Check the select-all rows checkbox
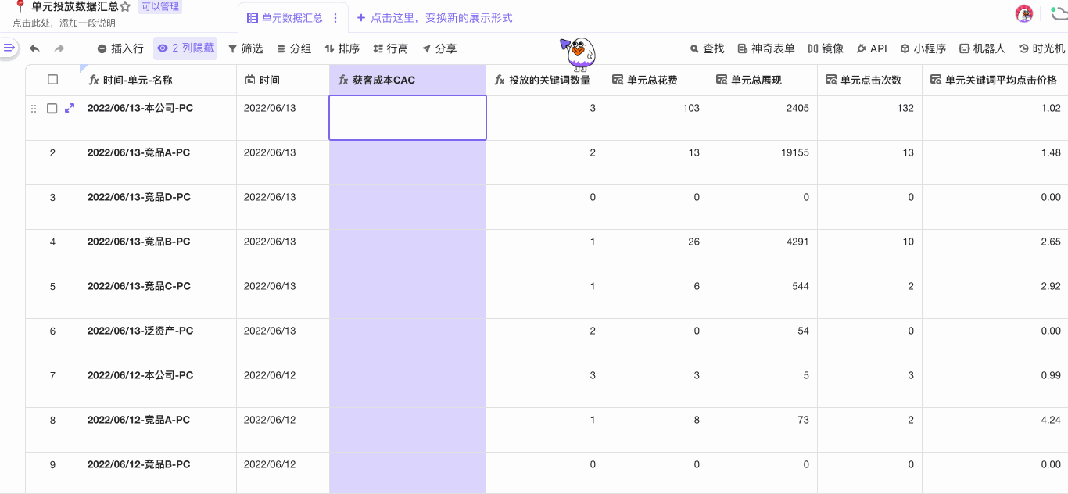The height and width of the screenshot is (494, 1068). [52, 80]
